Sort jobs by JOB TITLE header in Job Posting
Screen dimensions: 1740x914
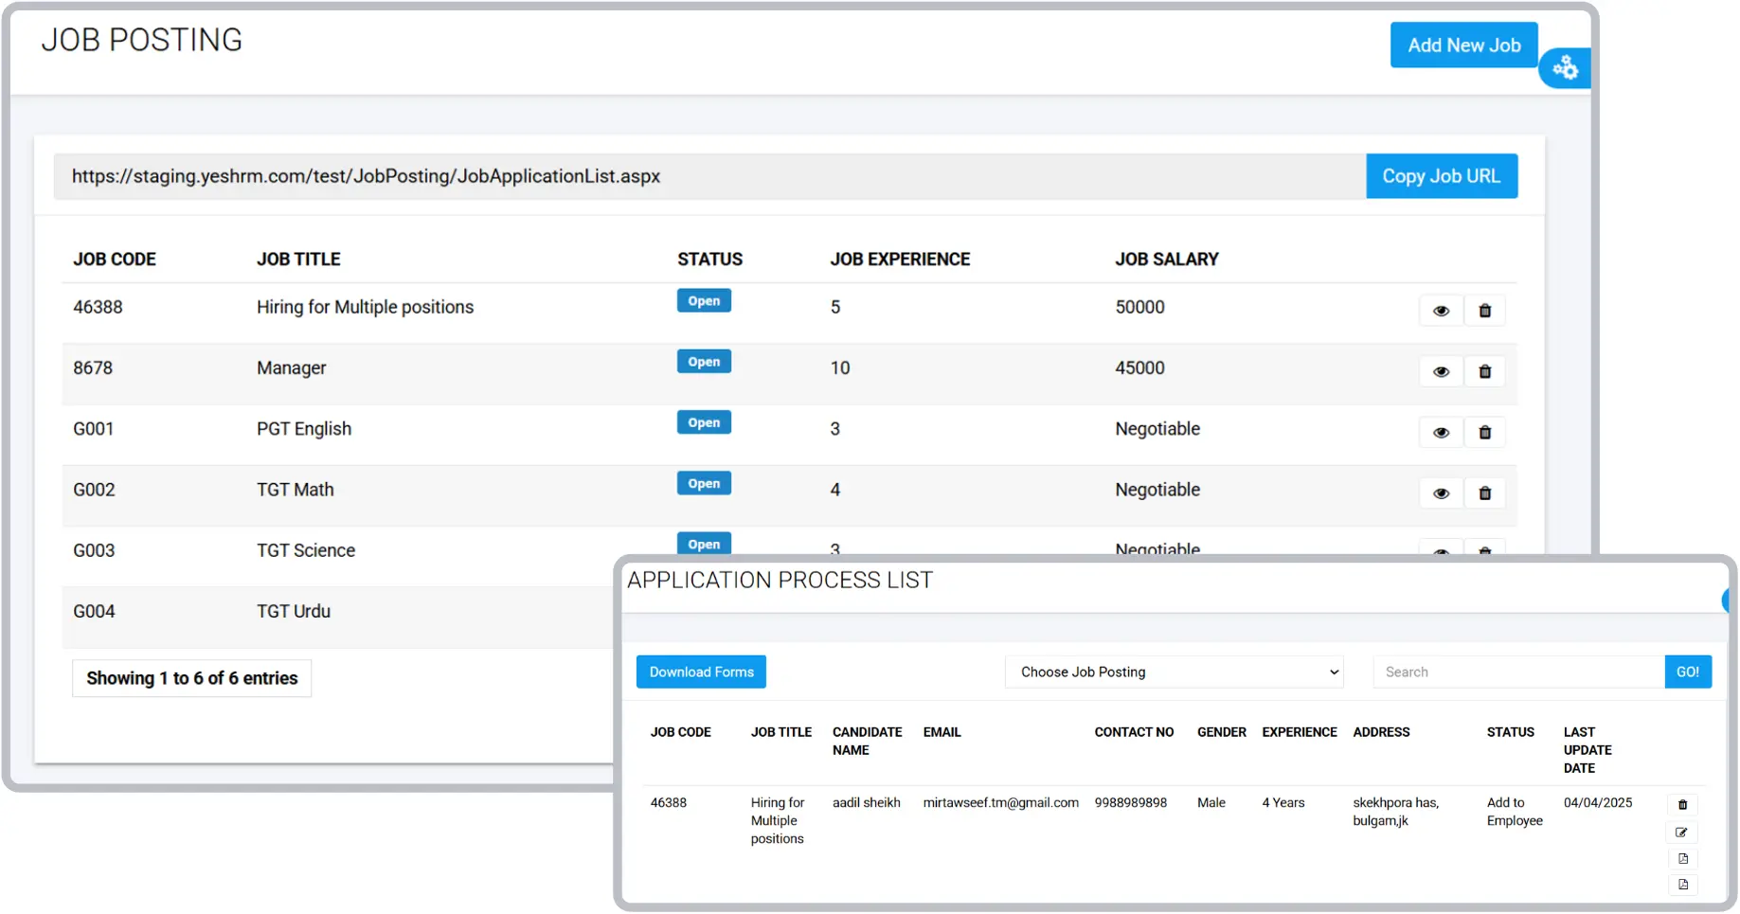pos(298,259)
